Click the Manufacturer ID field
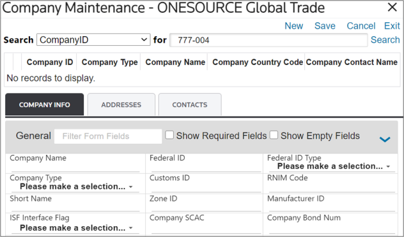The image size is (404, 237). tap(332, 207)
